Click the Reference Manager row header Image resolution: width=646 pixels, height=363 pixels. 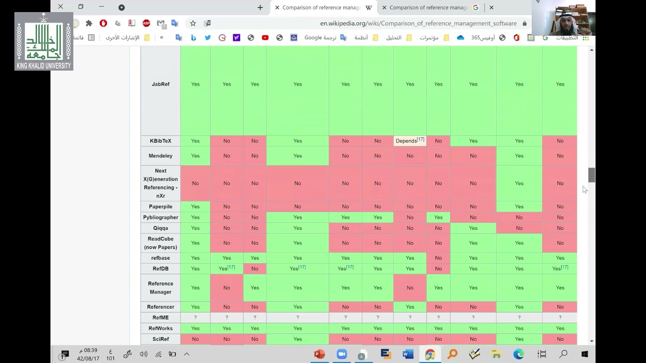(160, 288)
